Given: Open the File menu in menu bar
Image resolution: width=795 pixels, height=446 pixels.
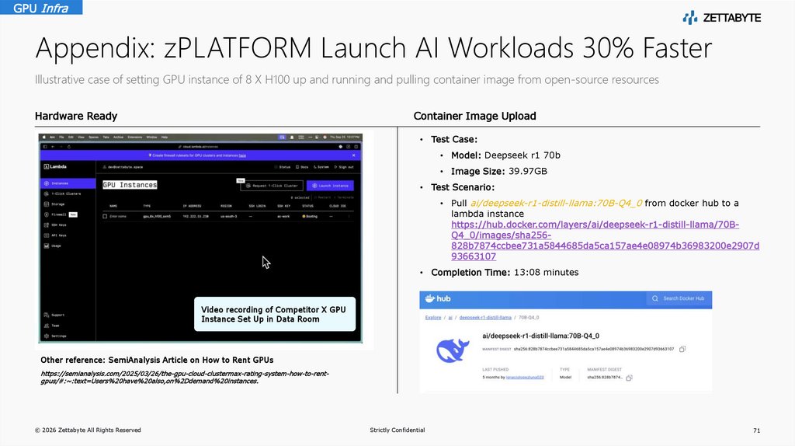Looking at the screenshot, I should click(x=61, y=137).
